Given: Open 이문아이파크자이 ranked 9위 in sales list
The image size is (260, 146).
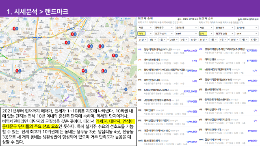Looking at the screenshot, I should 167,132.
